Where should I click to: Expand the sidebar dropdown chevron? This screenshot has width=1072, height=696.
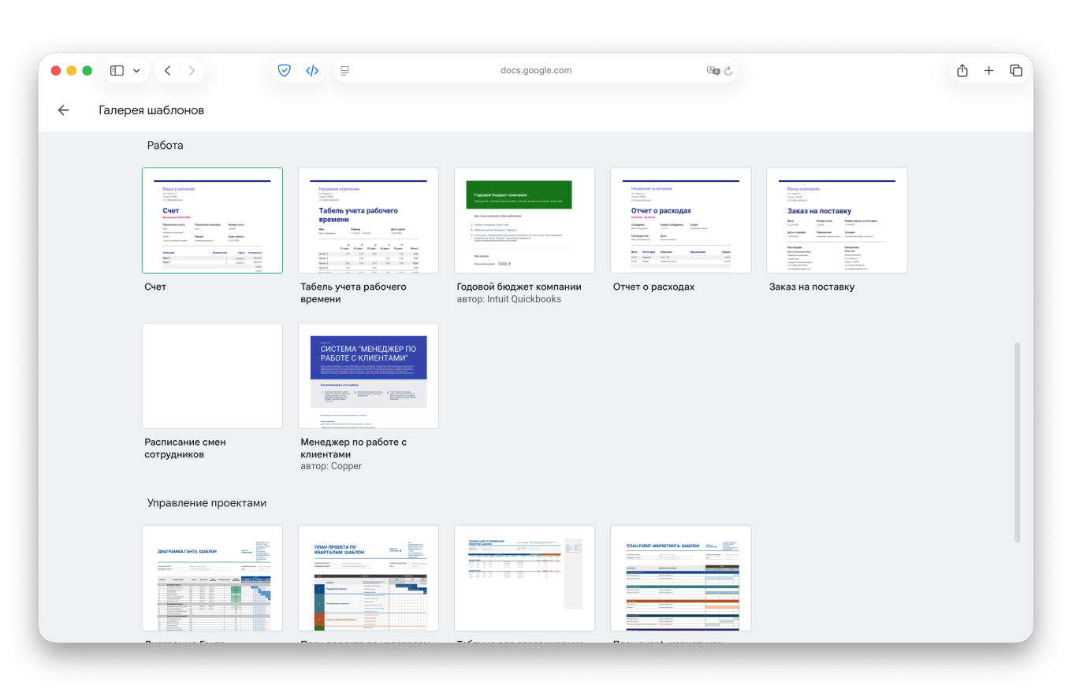[136, 71]
